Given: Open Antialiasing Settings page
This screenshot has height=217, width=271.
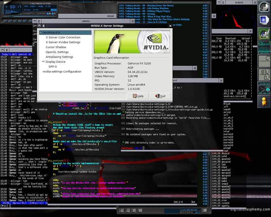Looking at the screenshot, I should tap(60, 57).
